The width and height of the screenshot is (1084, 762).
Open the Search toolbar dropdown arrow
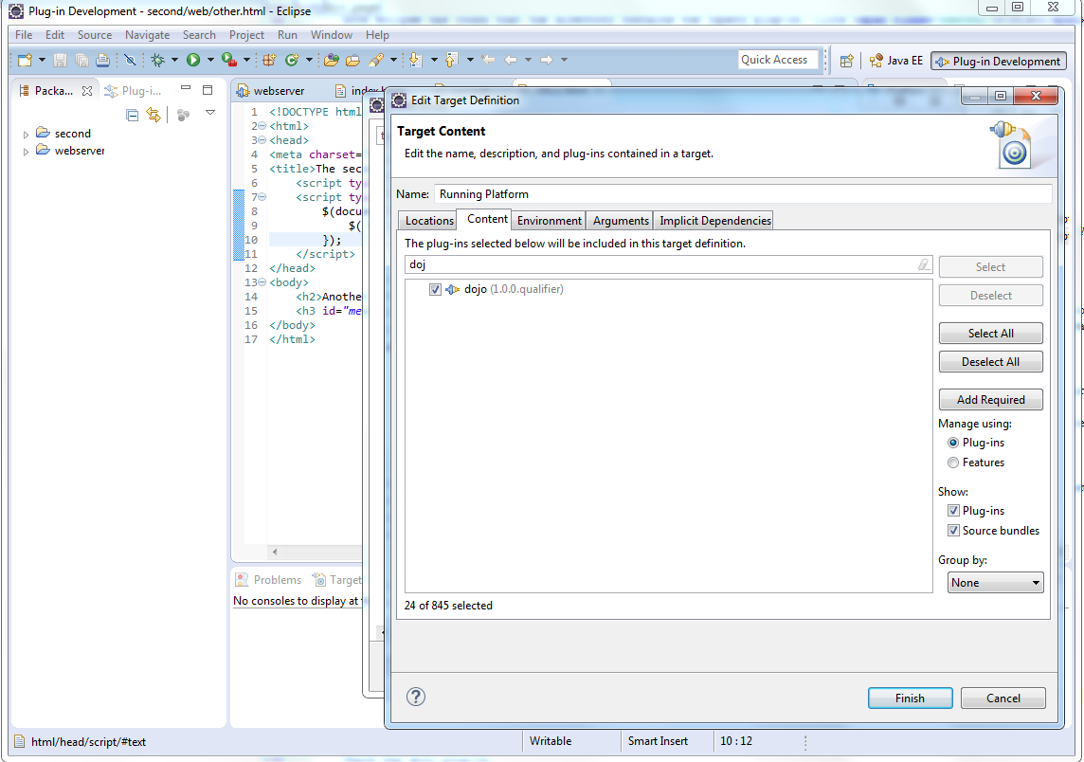(393, 60)
